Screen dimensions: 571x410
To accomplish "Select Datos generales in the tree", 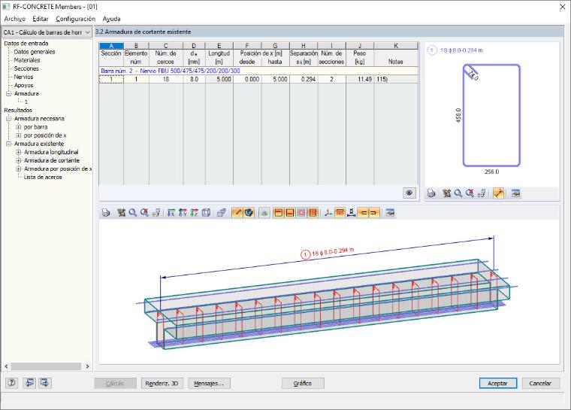I will point(35,52).
